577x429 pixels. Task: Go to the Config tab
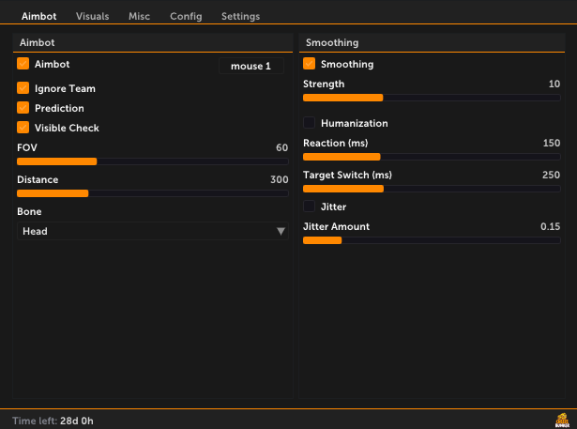coord(186,16)
